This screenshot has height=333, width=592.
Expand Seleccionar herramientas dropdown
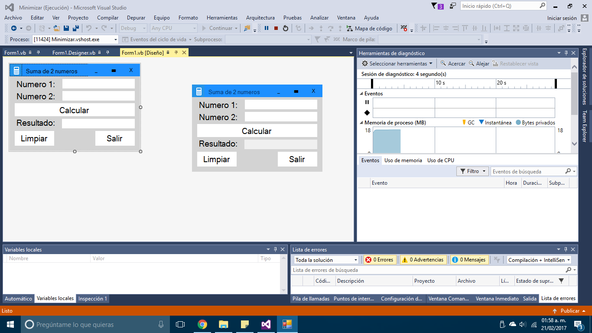tap(431, 63)
